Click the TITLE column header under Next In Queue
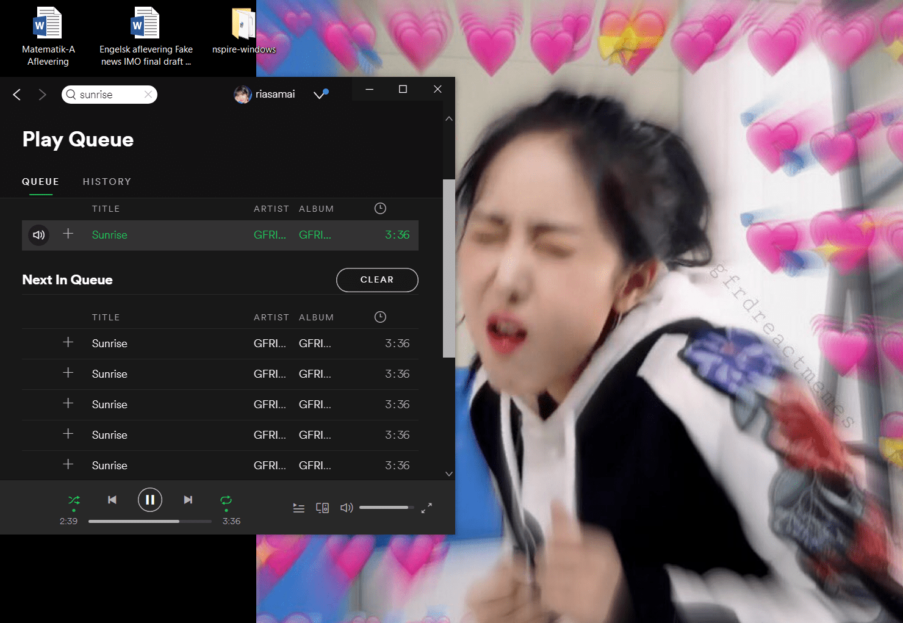 [x=106, y=317]
